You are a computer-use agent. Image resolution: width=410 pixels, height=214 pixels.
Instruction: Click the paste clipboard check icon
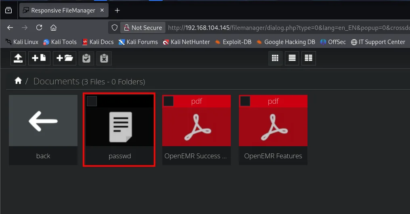86,58
